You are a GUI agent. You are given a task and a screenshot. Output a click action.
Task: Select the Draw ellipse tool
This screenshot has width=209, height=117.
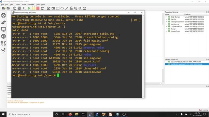click(x=62, y=8)
